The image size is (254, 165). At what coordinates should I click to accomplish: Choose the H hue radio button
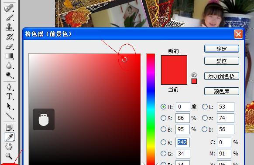163,106
